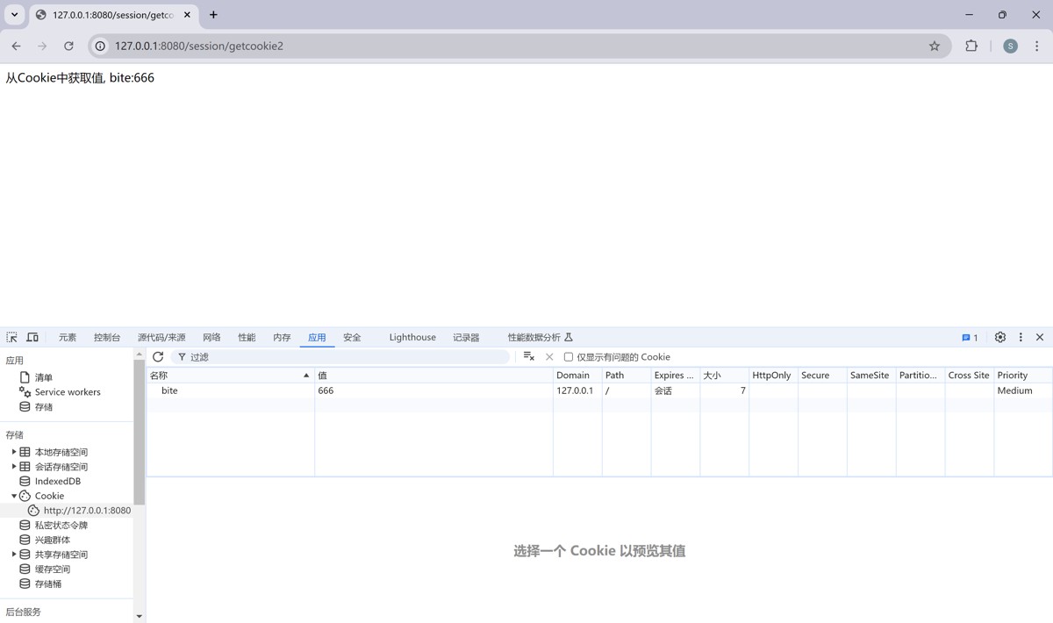The image size is (1053, 623).
Task: Open the issues counter button showing 1
Action: [970, 337]
